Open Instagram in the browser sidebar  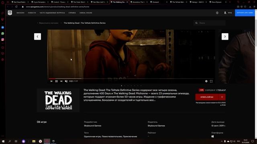coord(3,40)
